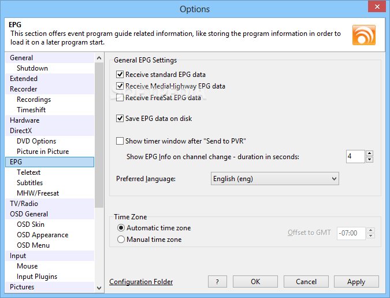Open the Configuration Folder link
390x298 pixels.
point(141,282)
